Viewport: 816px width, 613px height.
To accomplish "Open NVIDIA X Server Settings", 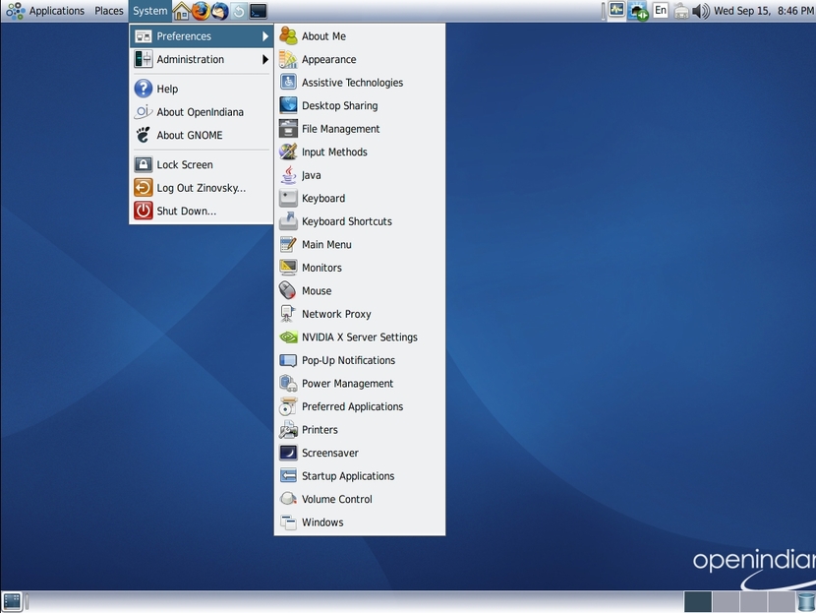I will (x=360, y=337).
